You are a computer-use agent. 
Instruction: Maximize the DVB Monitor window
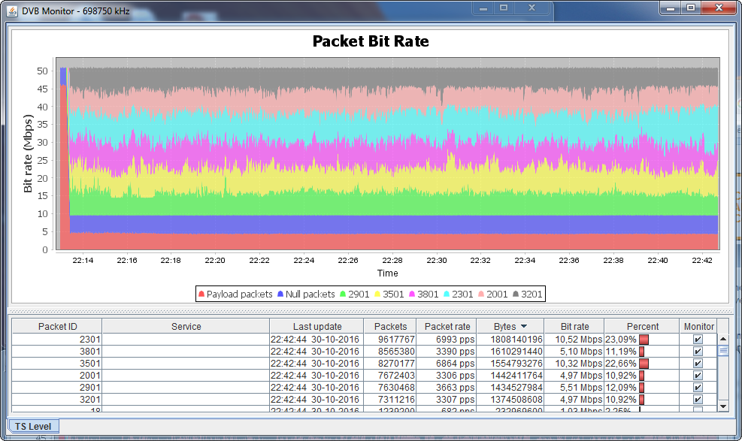pos(691,8)
